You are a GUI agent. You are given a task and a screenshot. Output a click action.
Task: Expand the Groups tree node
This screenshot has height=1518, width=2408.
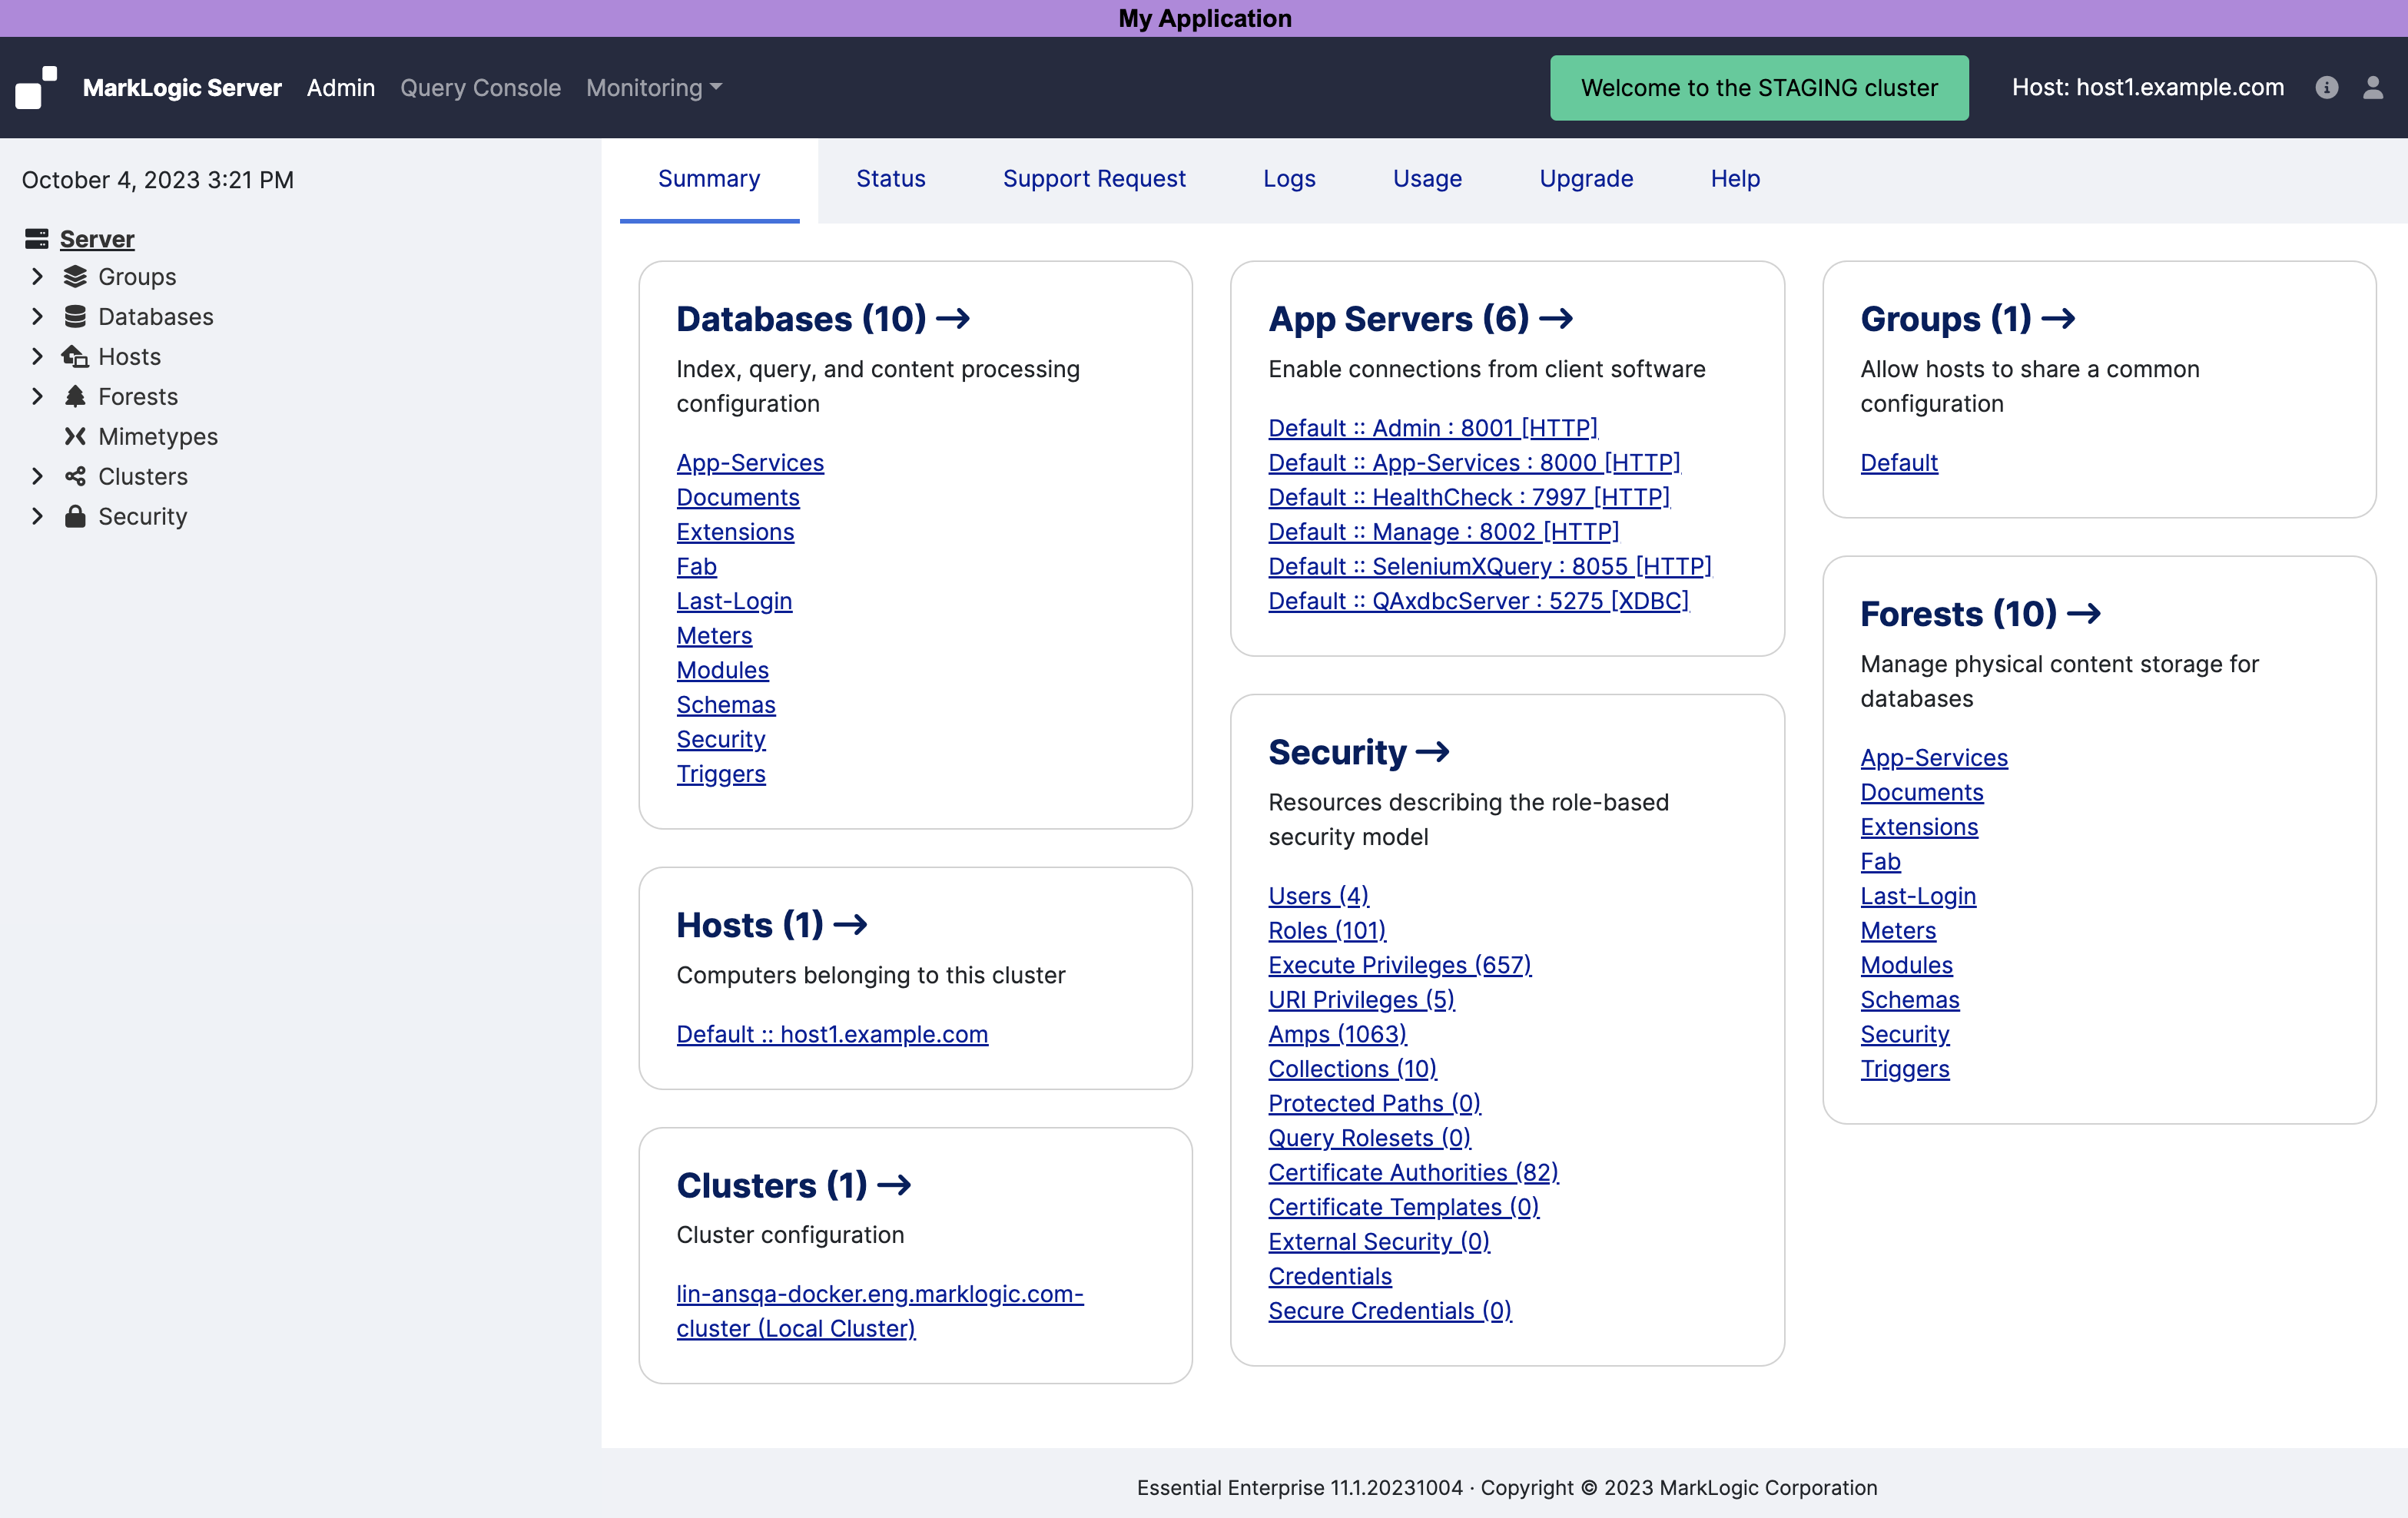(37, 277)
